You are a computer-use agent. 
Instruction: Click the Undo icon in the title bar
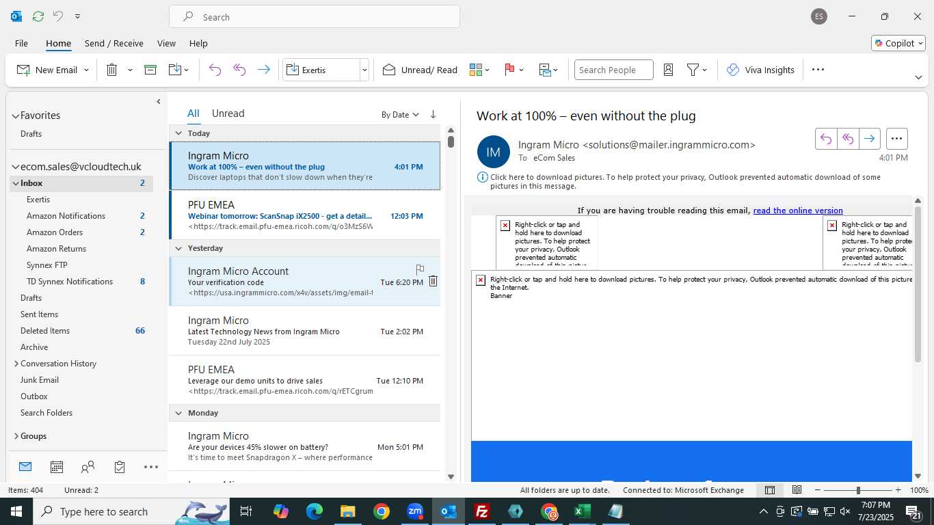click(58, 16)
